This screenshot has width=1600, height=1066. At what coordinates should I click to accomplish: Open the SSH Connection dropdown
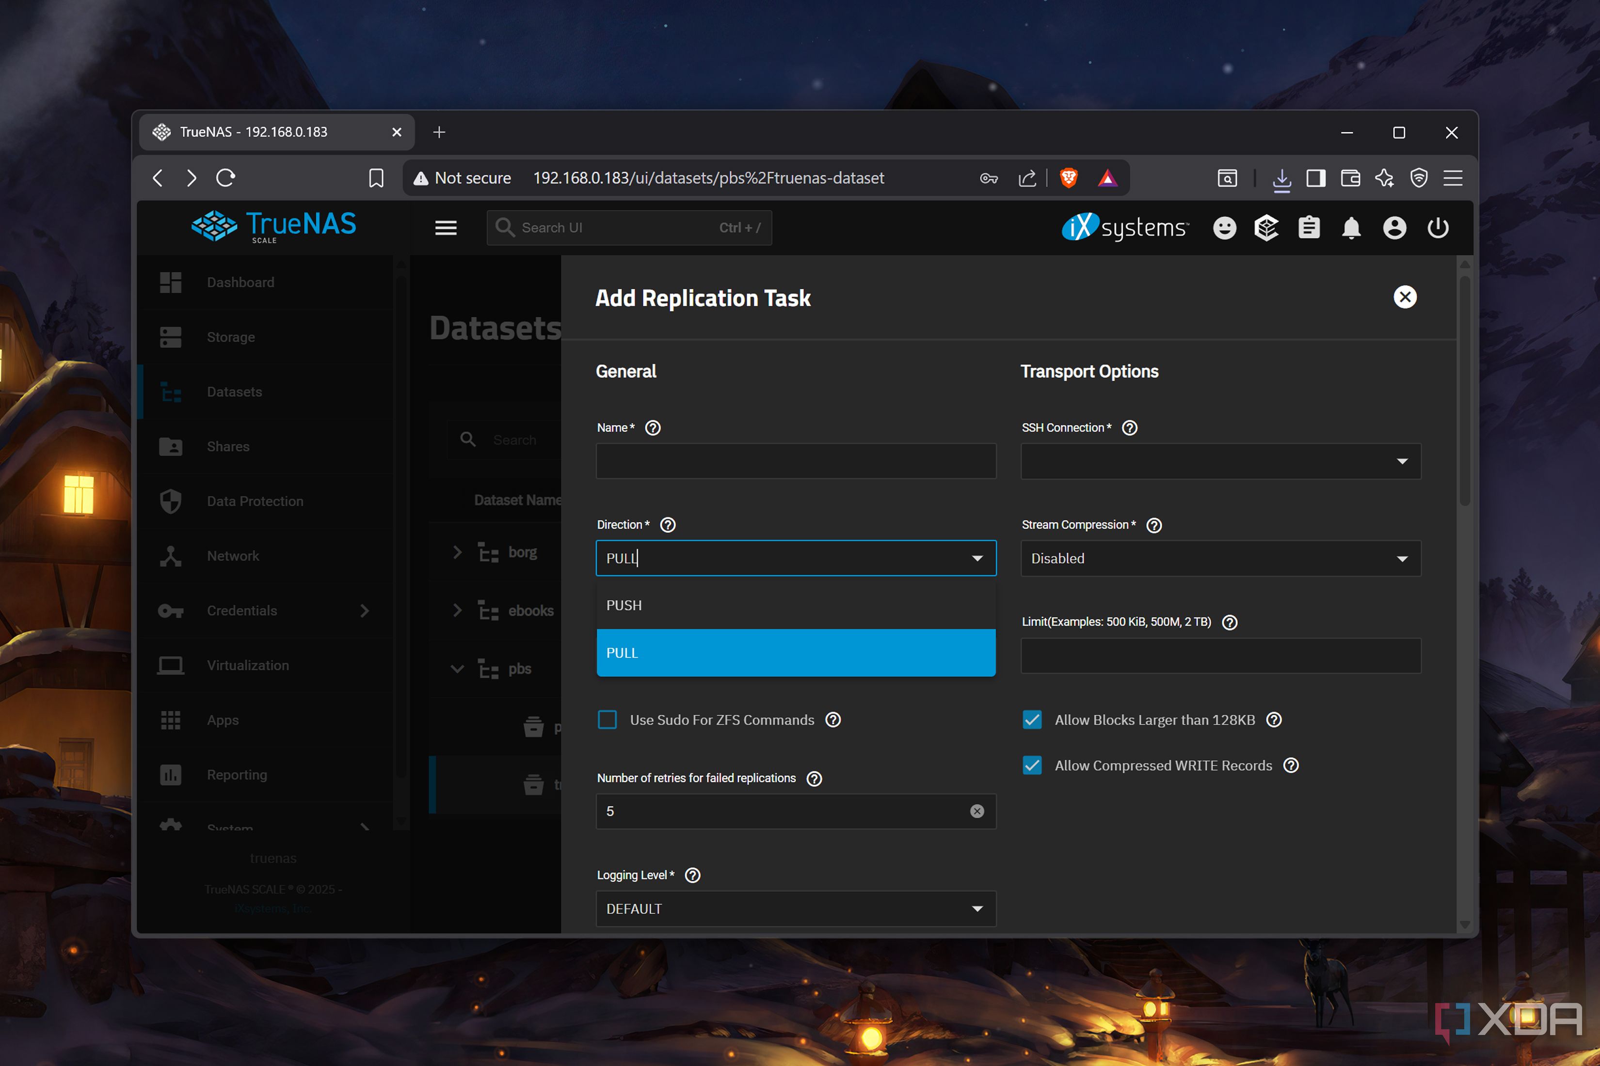(x=1220, y=462)
